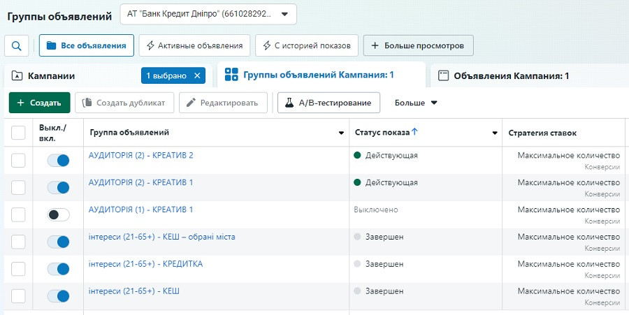Check the box for АУДИТОРІЯ (2) - КРЕАТИВ 1
Image resolution: width=629 pixels, height=315 pixels.
[18, 188]
